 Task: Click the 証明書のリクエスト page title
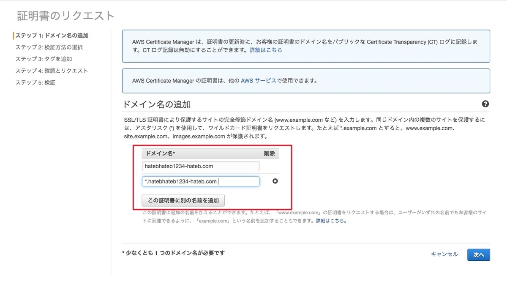(x=66, y=16)
